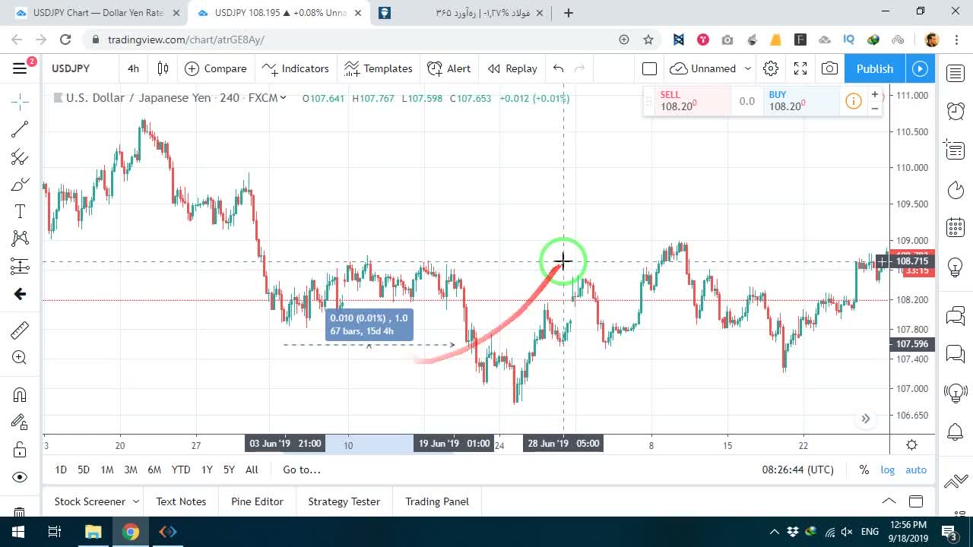Toggle hide all drawings eye icon
This screenshot has height=547, width=973.
[x=20, y=477]
